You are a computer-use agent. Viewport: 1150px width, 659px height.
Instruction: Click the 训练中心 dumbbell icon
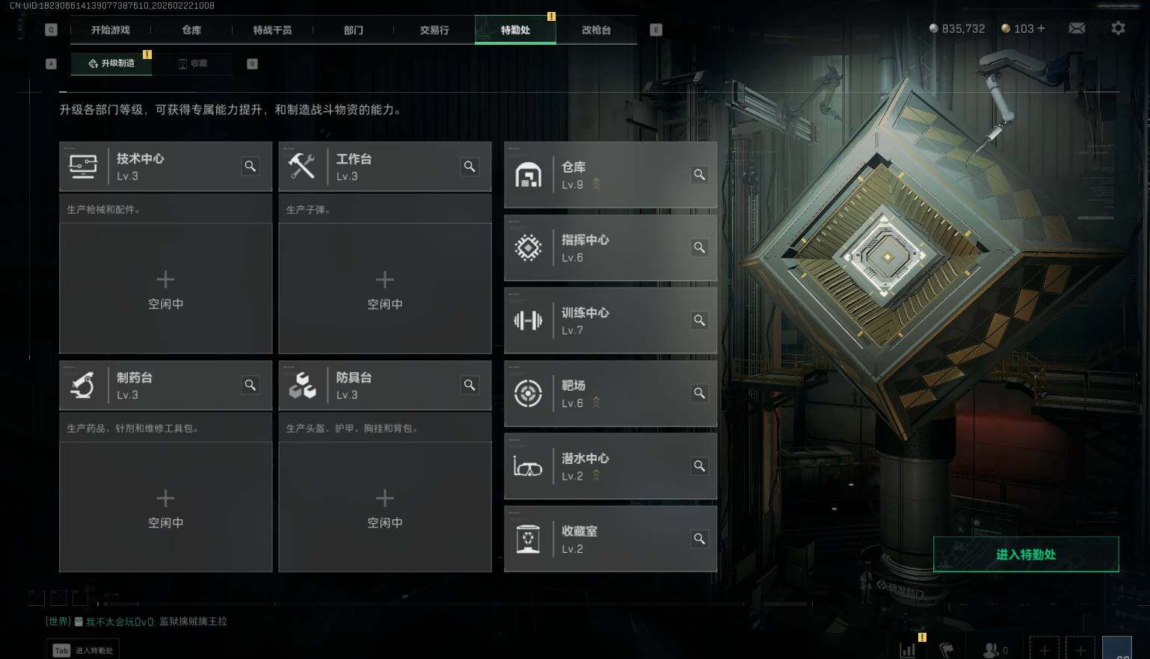click(x=528, y=321)
